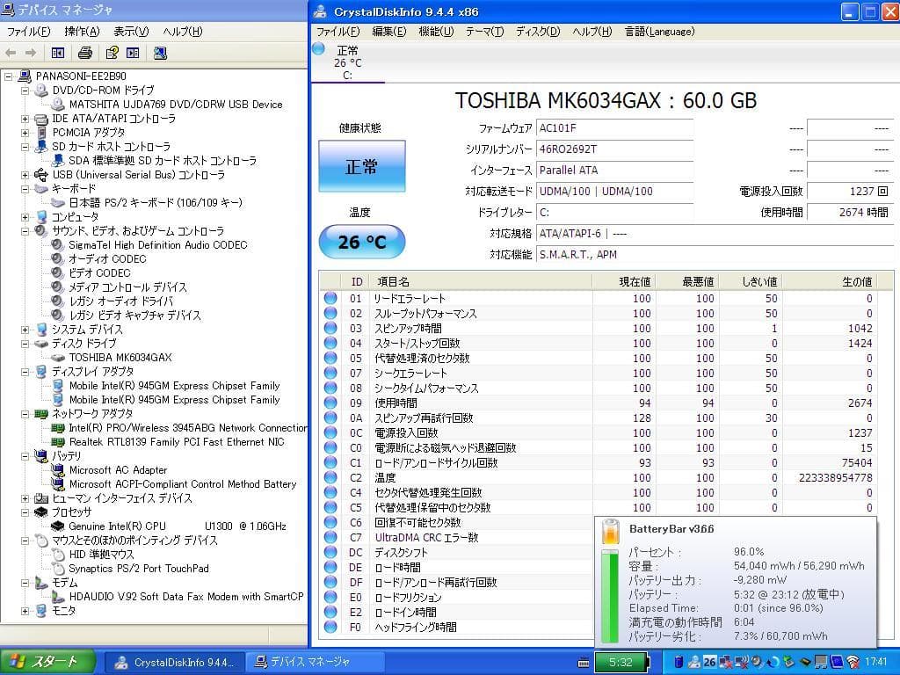Open Device Manager 表示(V) menu

pos(131,32)
